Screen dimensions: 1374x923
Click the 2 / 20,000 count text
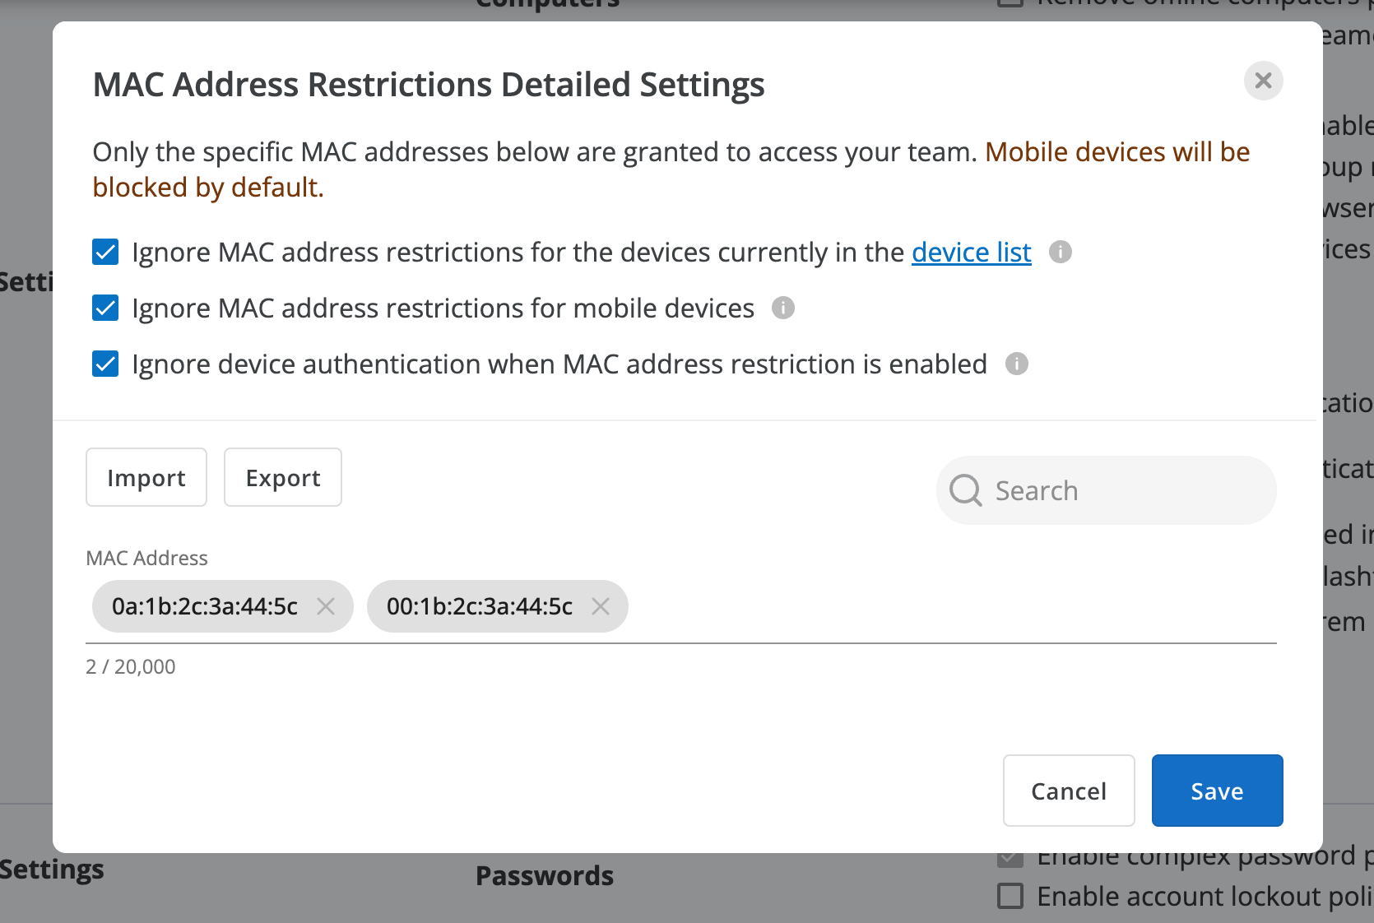[x=131, y=666]
